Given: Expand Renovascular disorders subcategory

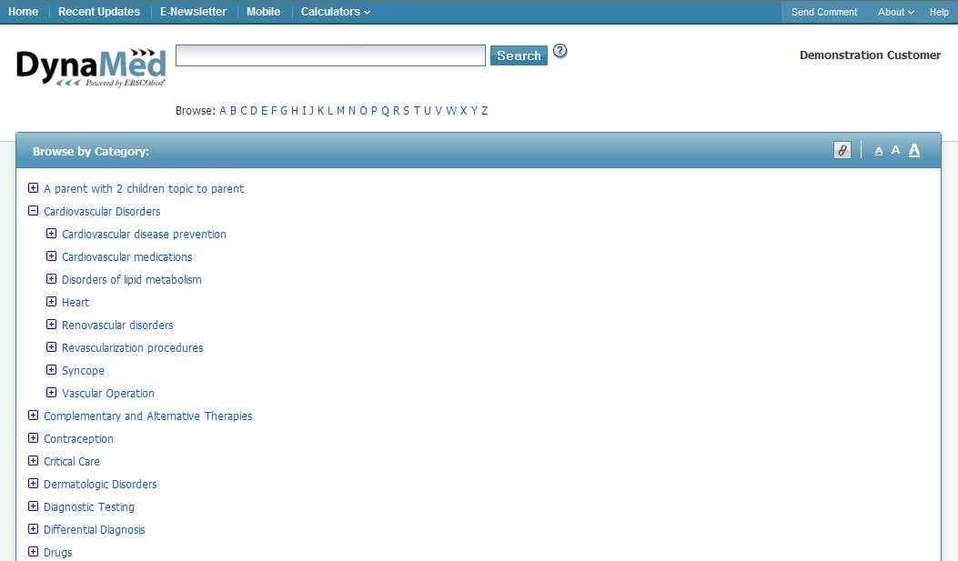Looking at the screenshot, I should (52, 325).
